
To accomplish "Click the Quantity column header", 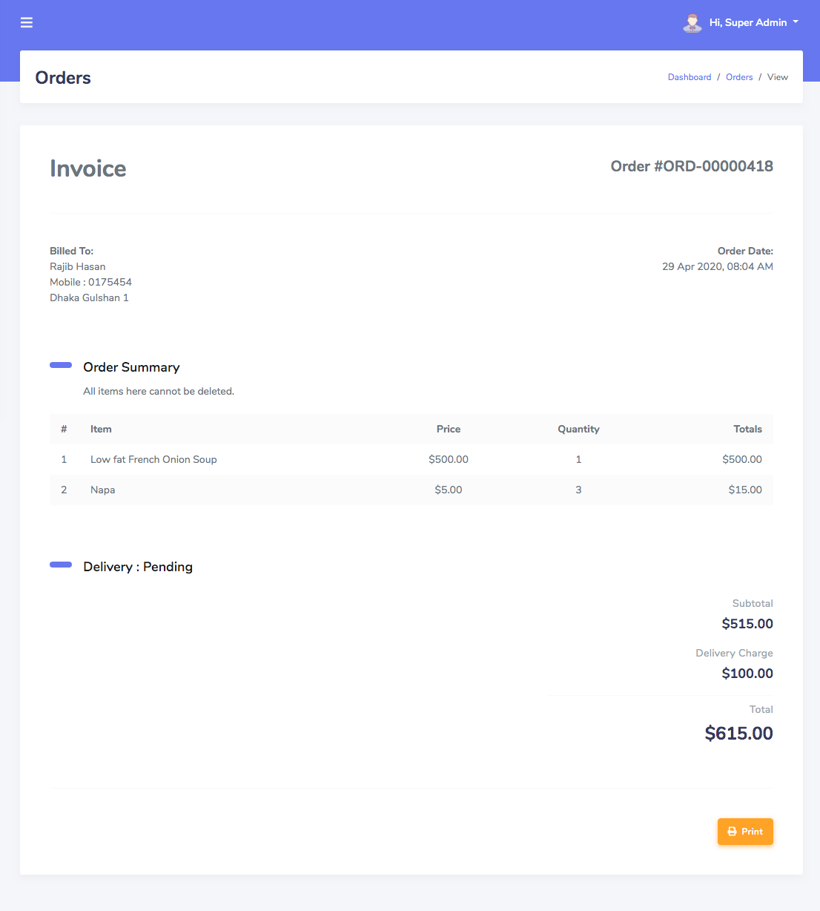I will tap(578, 429).
